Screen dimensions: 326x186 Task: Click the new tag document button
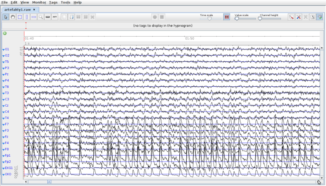coord(64,17)
